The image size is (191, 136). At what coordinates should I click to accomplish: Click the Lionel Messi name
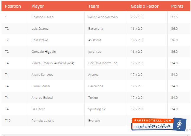pyautogui.click(x=41, y=86)
